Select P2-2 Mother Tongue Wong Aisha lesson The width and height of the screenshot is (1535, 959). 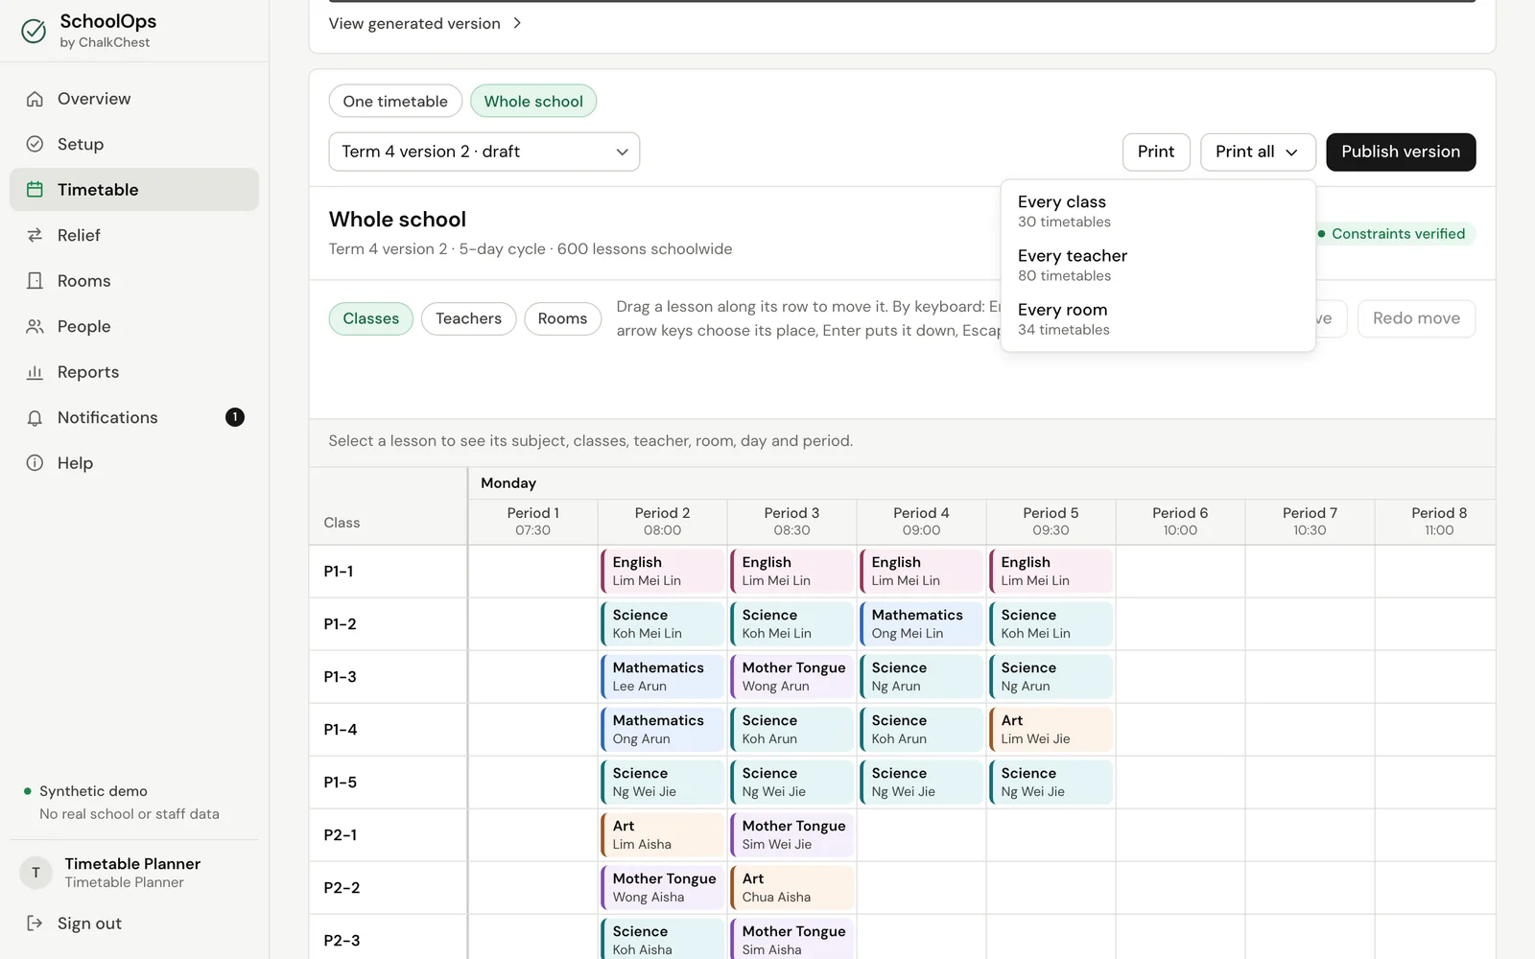pyautogui.click(x=662, y=888)
